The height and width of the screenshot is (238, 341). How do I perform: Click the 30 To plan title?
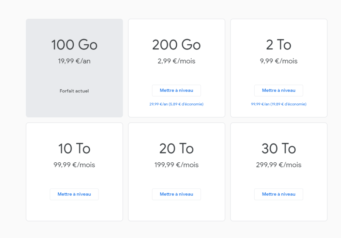(279, 148)
